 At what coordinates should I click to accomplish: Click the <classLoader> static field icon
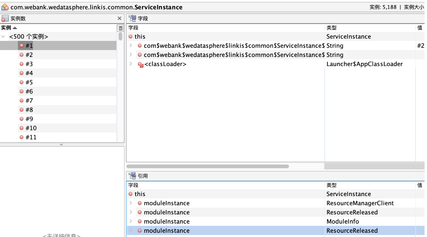140,64
